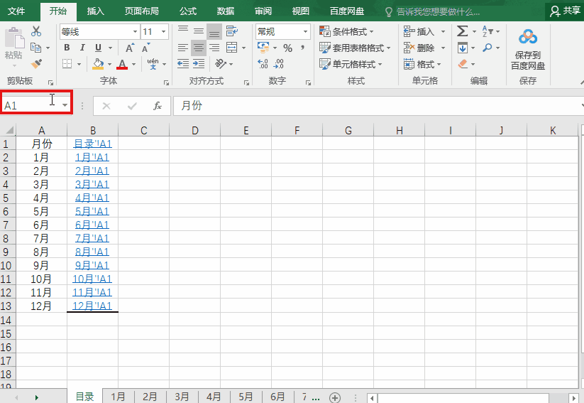Center text horizontally
584x403 pixels.
(x=199, y=48)
